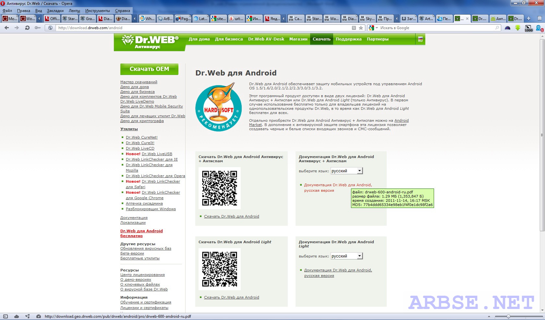Reload the page with the refresh icon
The image size is (545, 320).
click(x=27, y=28)
